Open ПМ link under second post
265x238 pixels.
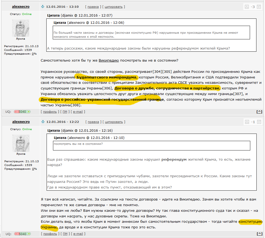pos(65,234)
